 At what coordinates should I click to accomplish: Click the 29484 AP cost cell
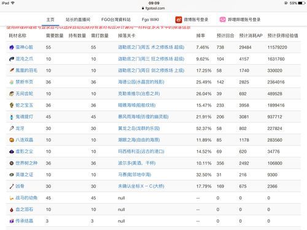(245, 47)
